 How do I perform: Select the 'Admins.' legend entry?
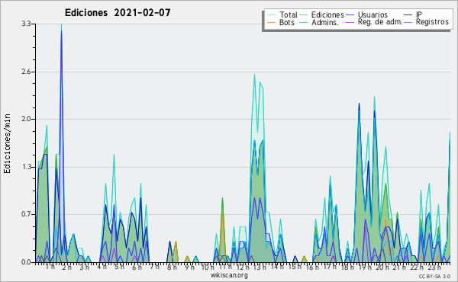tap(325, 22)
